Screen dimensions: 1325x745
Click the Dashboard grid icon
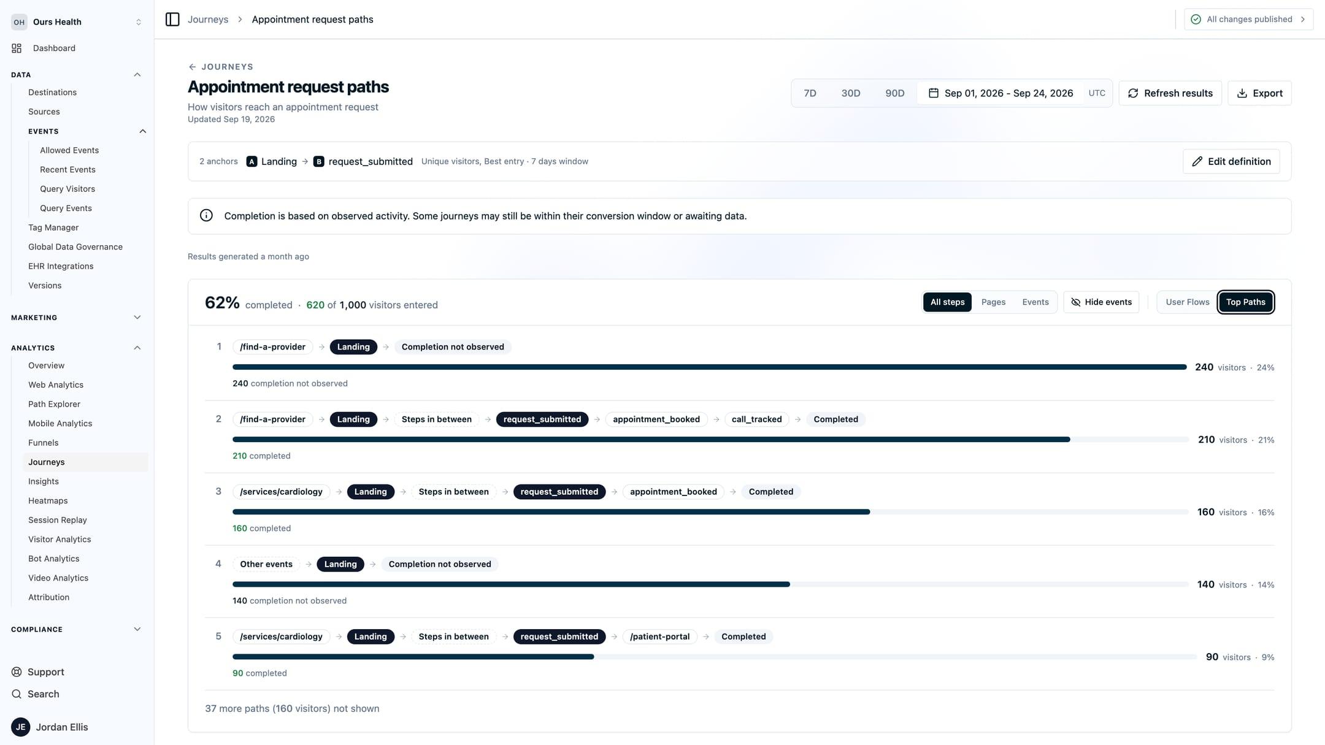click(17, 48)
